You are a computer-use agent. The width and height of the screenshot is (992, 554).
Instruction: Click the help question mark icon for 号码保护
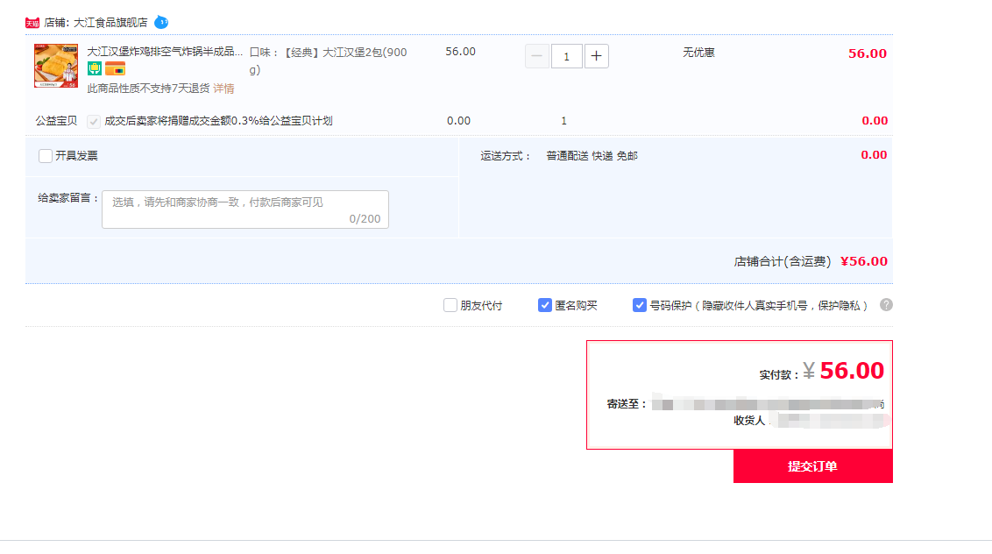(x=886, y=305)
